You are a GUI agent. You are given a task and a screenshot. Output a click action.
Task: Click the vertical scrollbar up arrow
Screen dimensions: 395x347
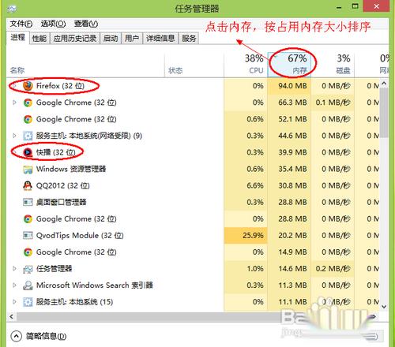384,84
